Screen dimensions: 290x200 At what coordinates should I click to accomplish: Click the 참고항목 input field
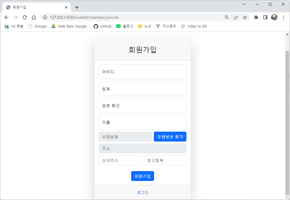pyautogui.click(x=165, y=160)
